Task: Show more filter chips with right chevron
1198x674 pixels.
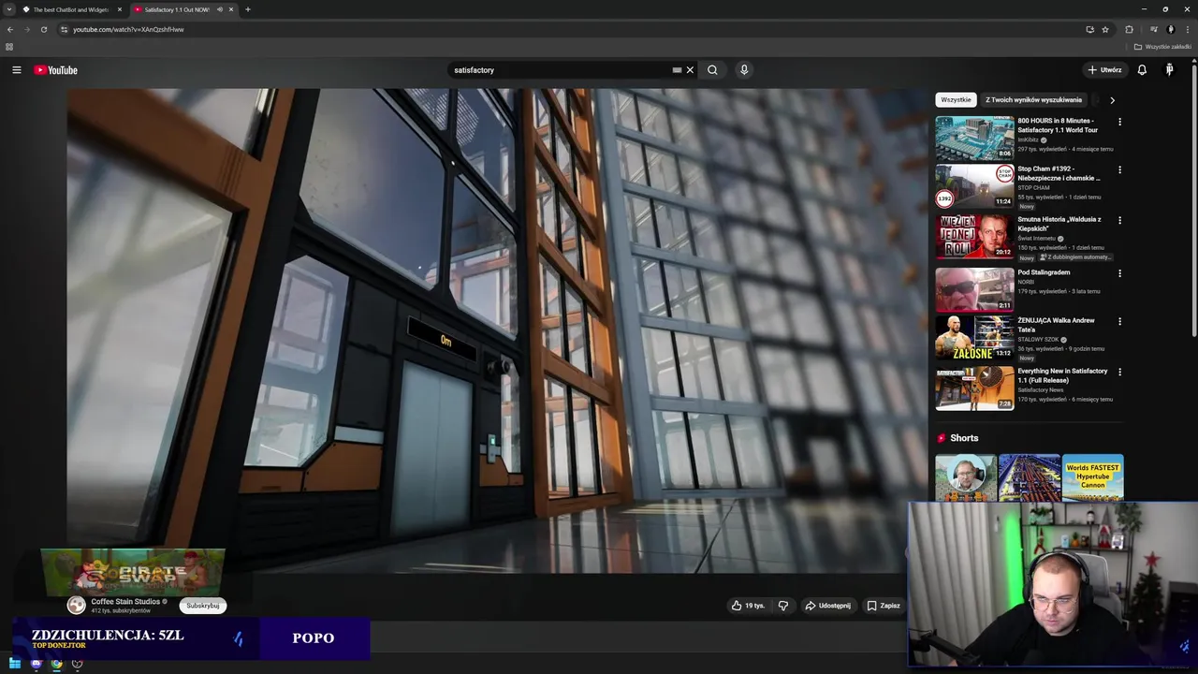Action: point(1112,100)
